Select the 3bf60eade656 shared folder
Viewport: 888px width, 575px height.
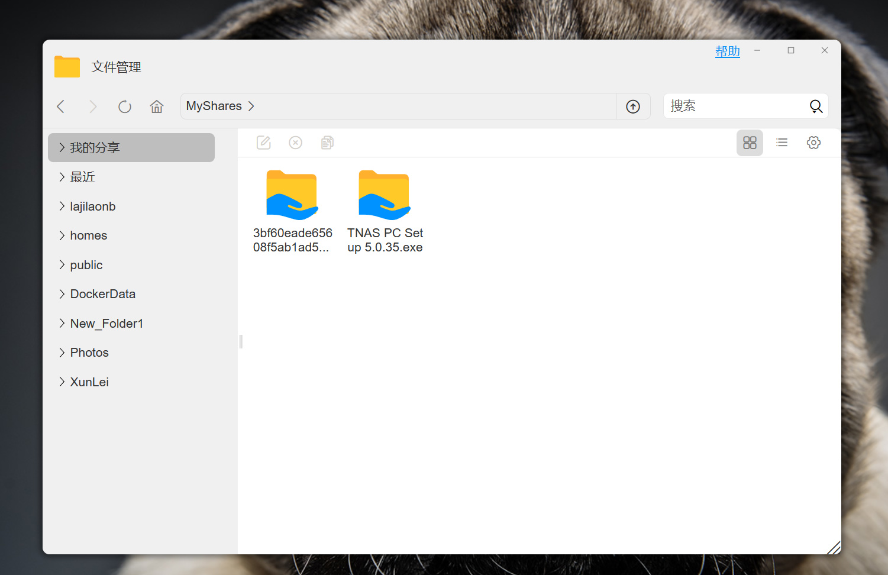tap(292, 195)
